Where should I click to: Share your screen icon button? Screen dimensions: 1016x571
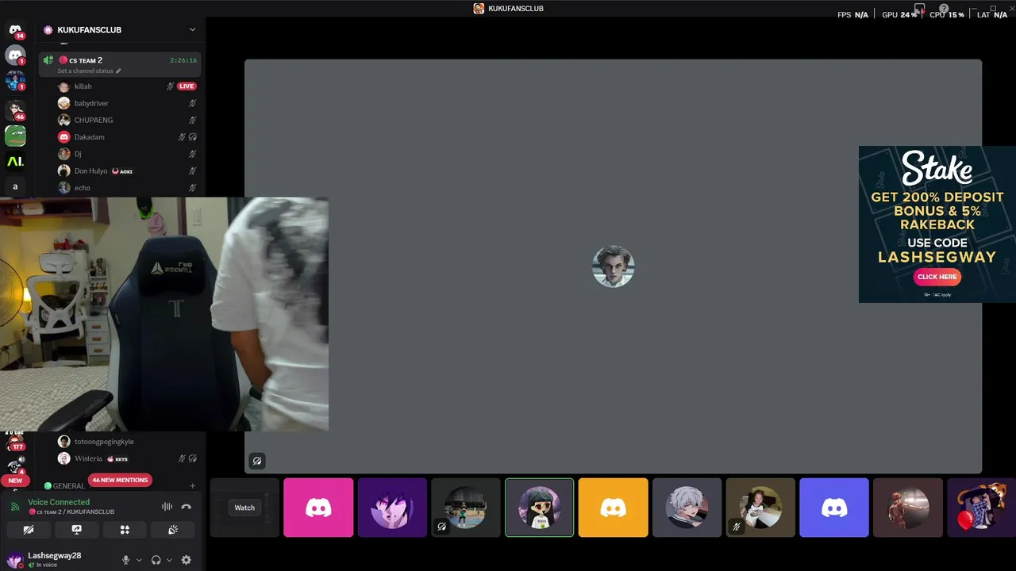pos(76,530)
